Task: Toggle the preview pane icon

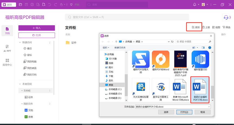Action: coord(203,48)
